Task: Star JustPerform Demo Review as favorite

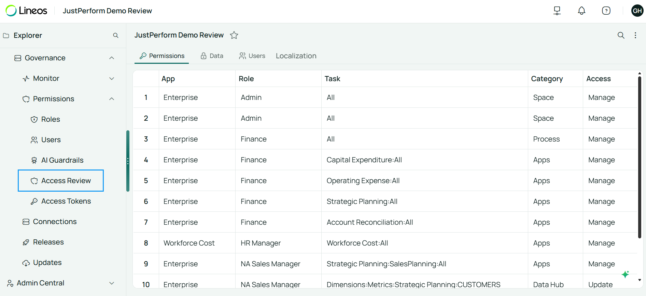Action: point(234,35)
